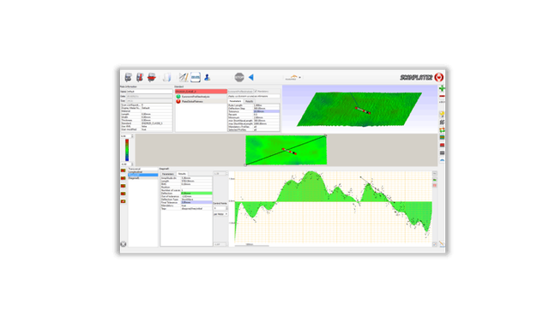This screenshot has width=549, height=322.
Task: Click the blue back arrow icon
Action: click(x=250, y=77)
